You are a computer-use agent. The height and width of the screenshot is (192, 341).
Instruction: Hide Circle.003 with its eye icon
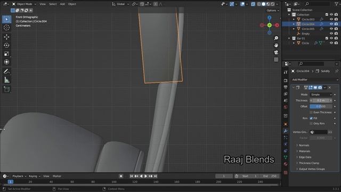(x=331, y=19)
